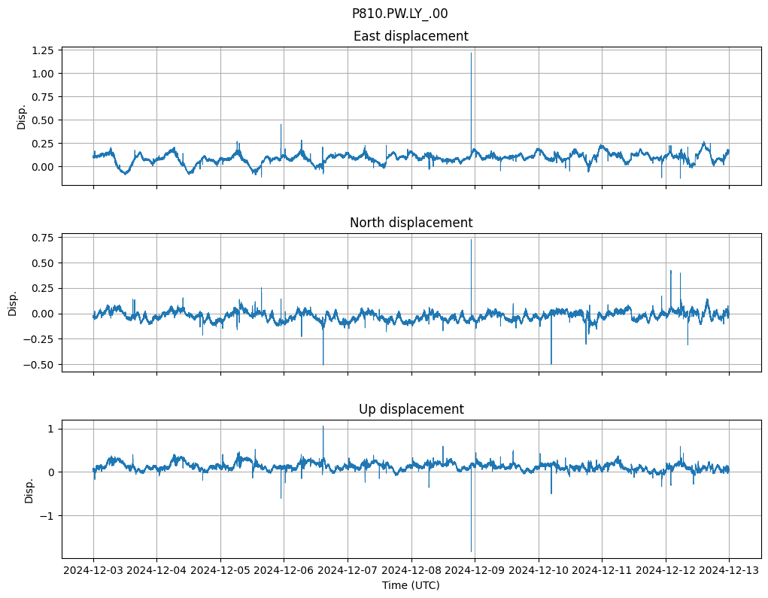Screen dimensions: 768x598
Task: Select the 2024-12-06 date tick label
Action: coord(284,571)
